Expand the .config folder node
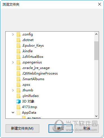104x138 pixels. (x=13, y=34)
